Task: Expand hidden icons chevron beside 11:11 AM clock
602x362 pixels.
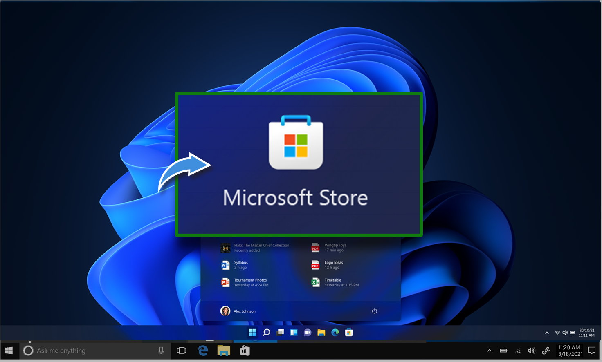Action: pos(547,333)
